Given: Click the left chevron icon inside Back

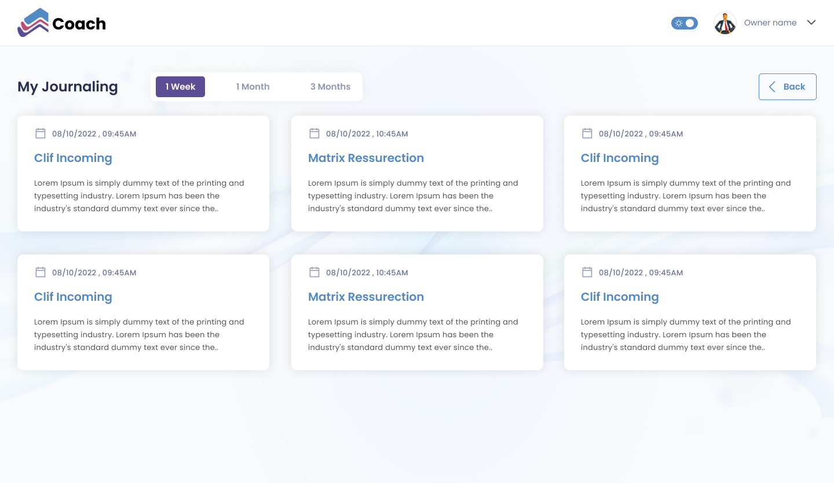Looking at the screenshot, I should [772, 87].
